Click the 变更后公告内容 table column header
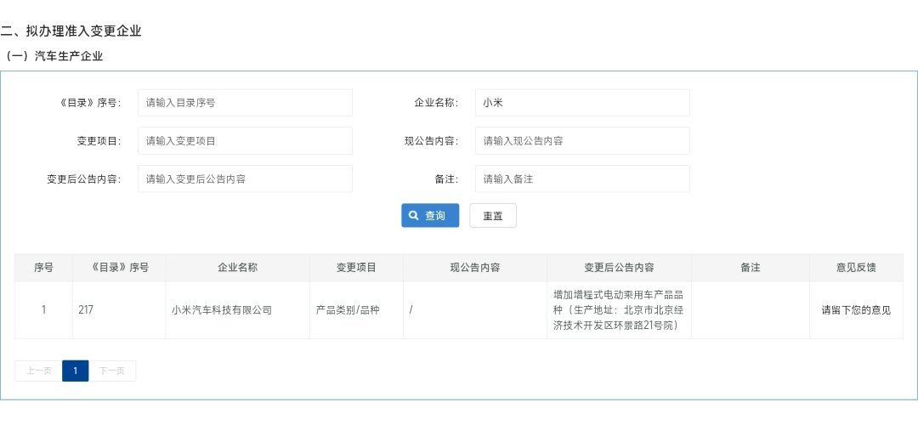918x425 pixels. click(620, 268)
